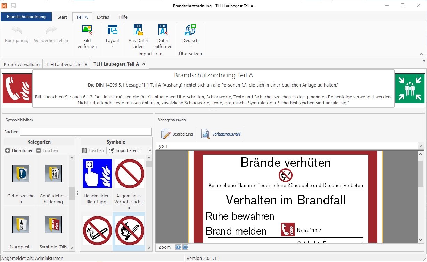Click the Kategorien scroll-up arrow

tap(72, 158)
